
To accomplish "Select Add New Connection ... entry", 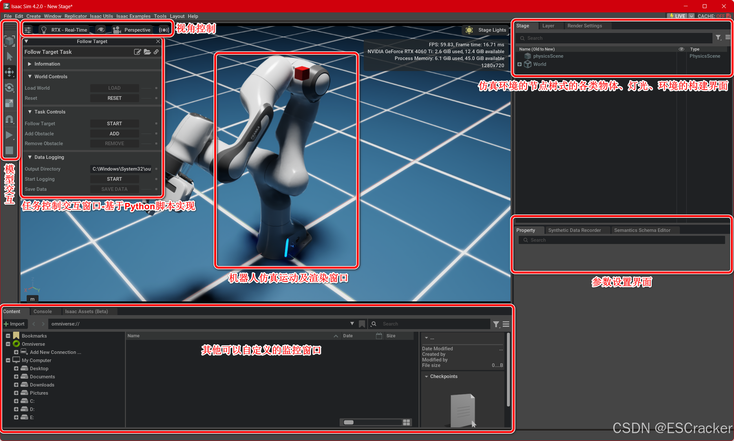I will coord(55,352).
